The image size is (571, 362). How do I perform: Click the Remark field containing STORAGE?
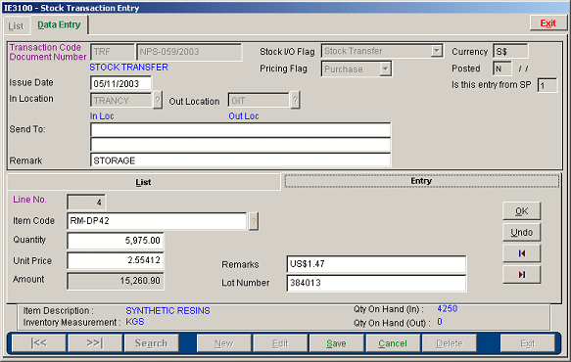coord(240,160)
